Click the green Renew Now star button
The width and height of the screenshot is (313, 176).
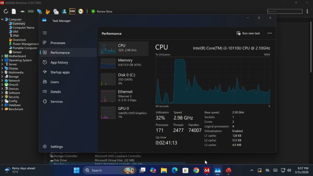[102, 11]
